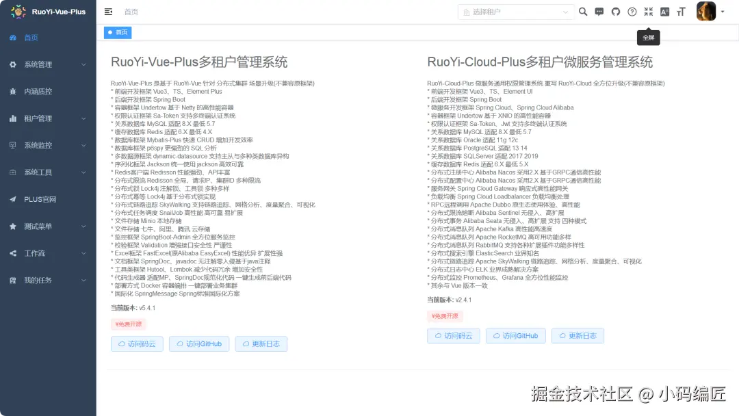This screenshot has width=739, height=416.
Task: Expand the 系统工具 menu chevron
Action: pyautogui.click(x=83, y=172)
